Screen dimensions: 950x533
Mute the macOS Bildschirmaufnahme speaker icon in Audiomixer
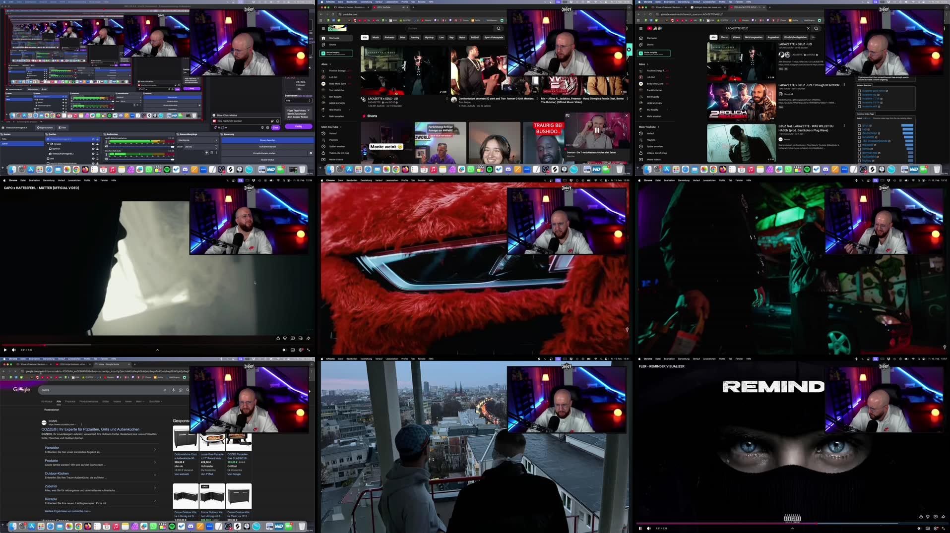(107, 146)
